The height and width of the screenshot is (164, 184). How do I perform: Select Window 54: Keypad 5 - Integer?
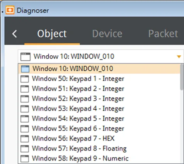99,119
